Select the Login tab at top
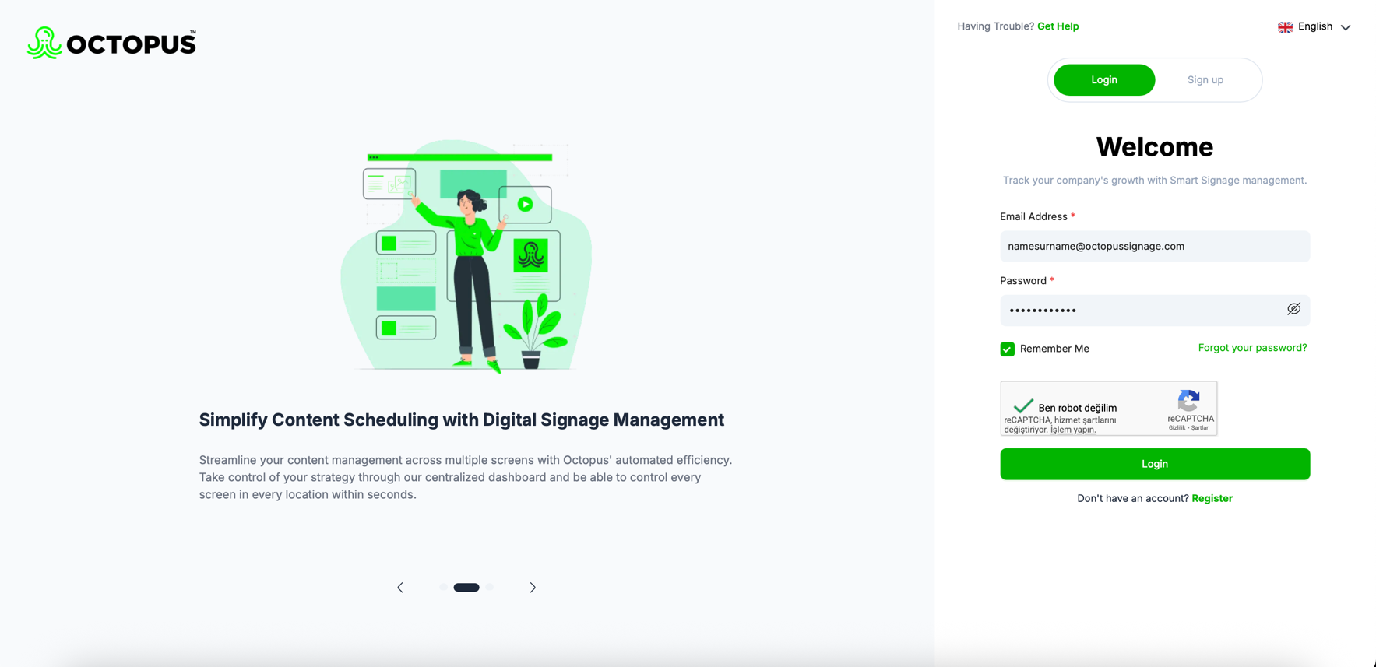1376x667 pixels. coord(1104,80)
